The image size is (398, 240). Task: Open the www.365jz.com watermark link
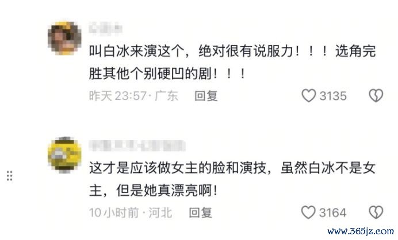[361, 231]
